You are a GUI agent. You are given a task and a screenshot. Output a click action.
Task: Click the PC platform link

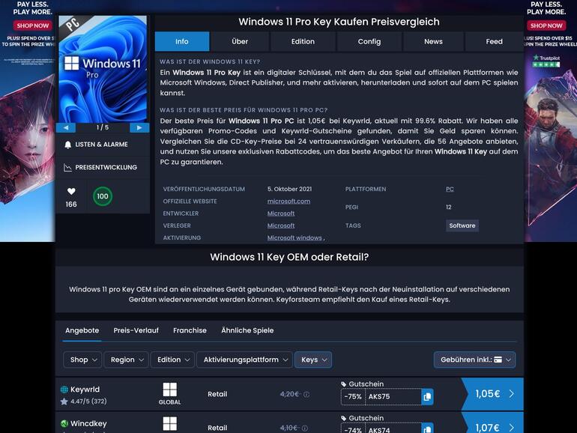(450, 189)
